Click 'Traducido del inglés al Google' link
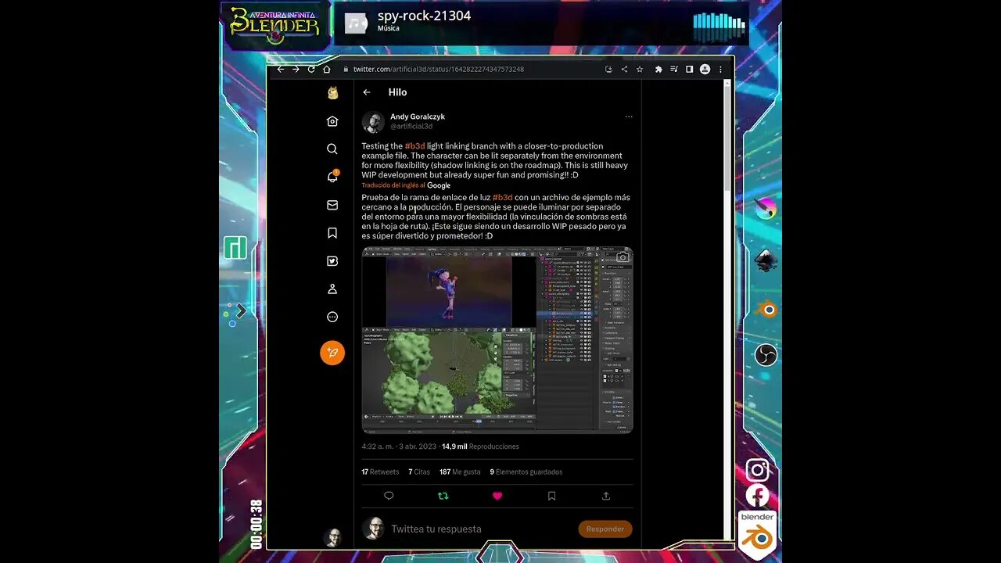The image size is (1001, 563). [x=406, y=185]
